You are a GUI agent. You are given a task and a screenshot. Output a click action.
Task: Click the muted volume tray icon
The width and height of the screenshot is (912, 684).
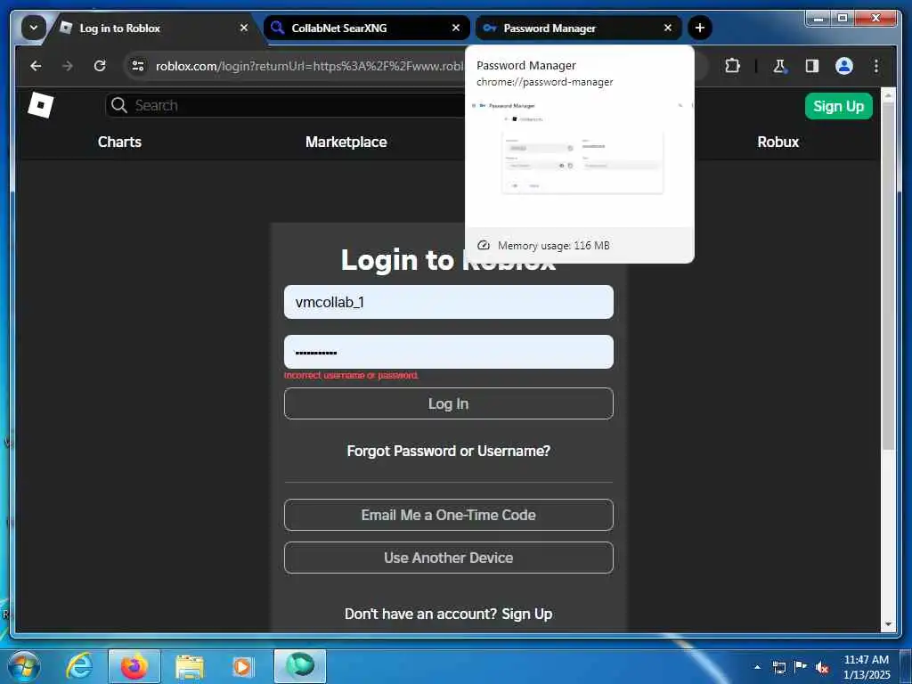pos(822,667)
